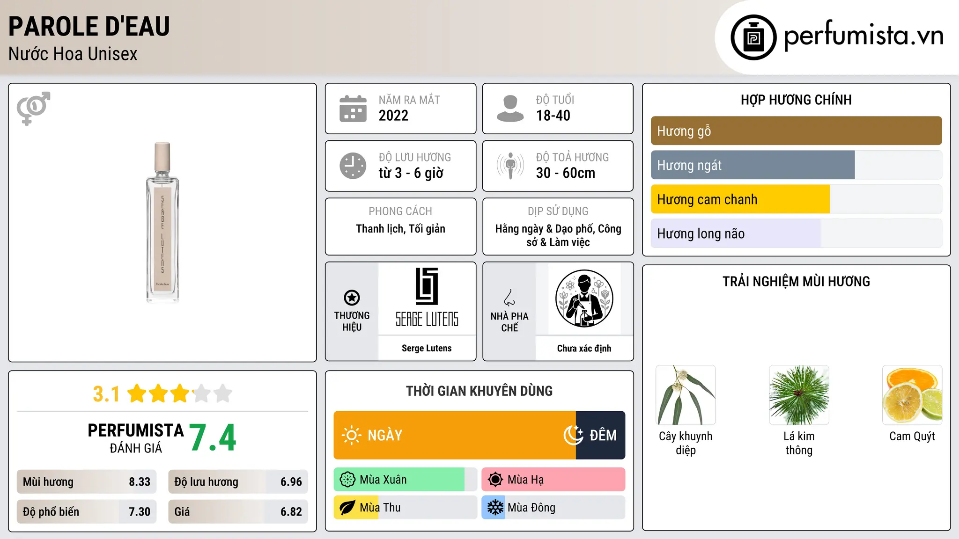Click the clock icon for Độ lưu hương
This screenshot has height=539, width=959.
(x=353, y=166)
